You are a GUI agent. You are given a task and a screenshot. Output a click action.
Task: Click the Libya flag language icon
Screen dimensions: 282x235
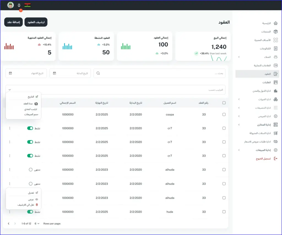(27, 5)
